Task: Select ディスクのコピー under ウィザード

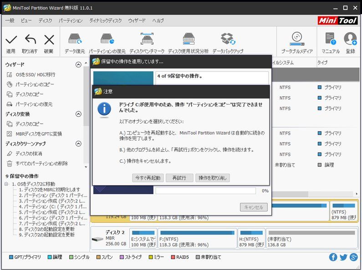Action: point(29,95)
